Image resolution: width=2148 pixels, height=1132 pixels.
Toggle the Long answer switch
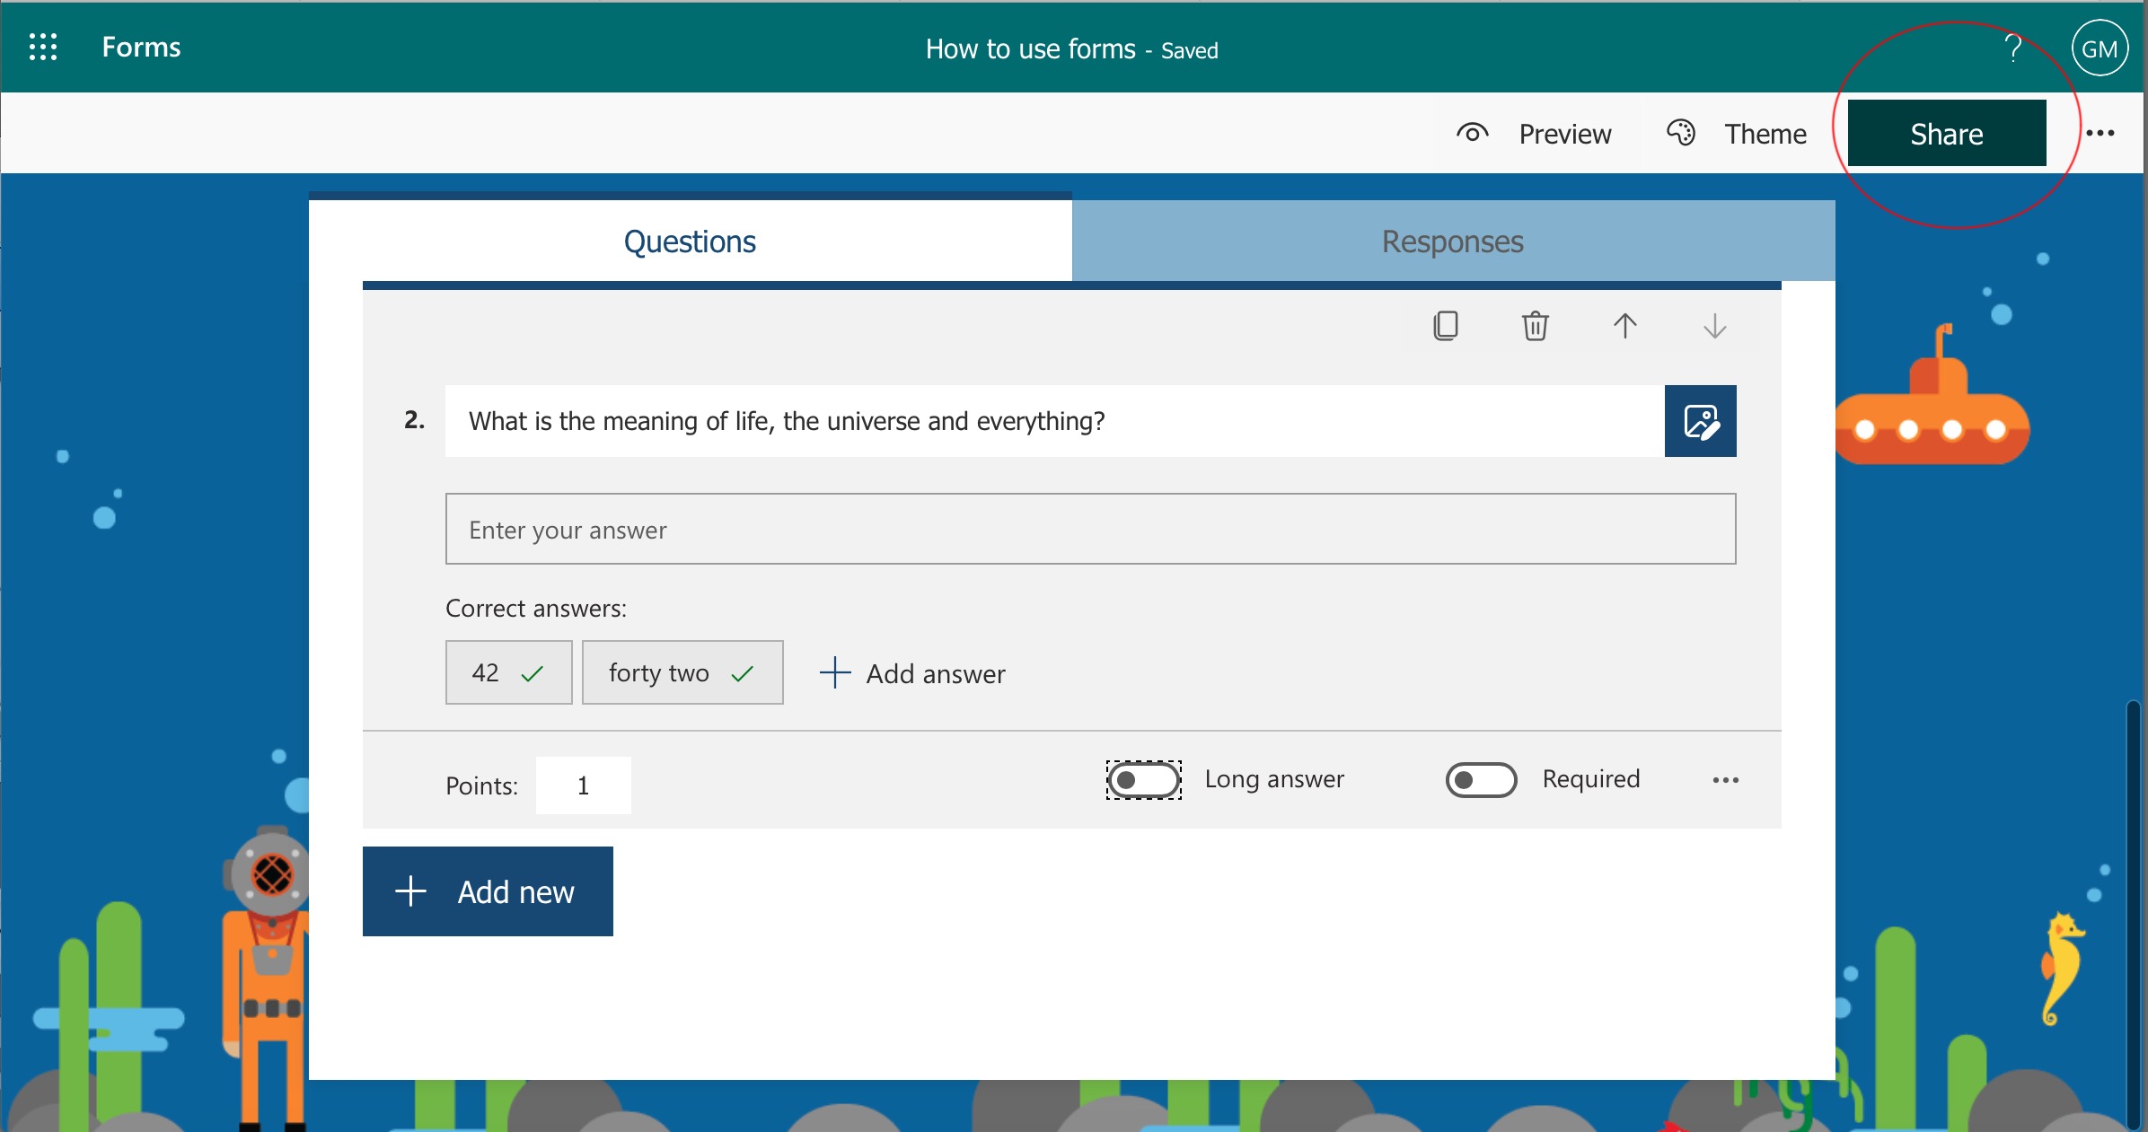point(1143,779)
